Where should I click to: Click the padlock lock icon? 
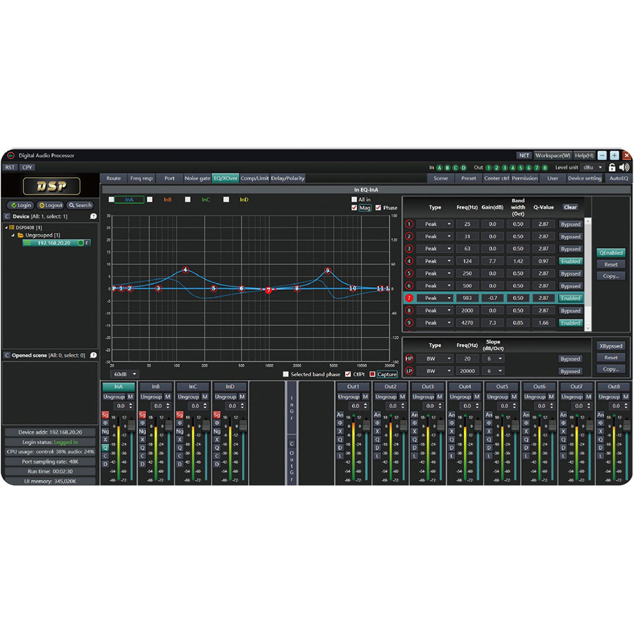612,167
